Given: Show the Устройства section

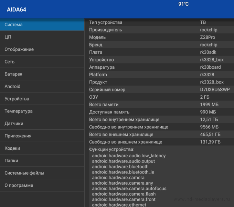Looking at the screenshot, I should coord(42,99).
